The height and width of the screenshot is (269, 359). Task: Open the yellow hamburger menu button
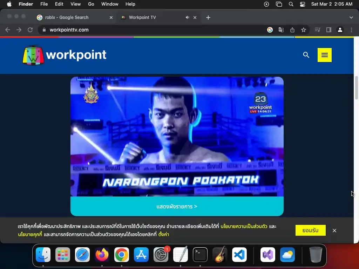324,55
